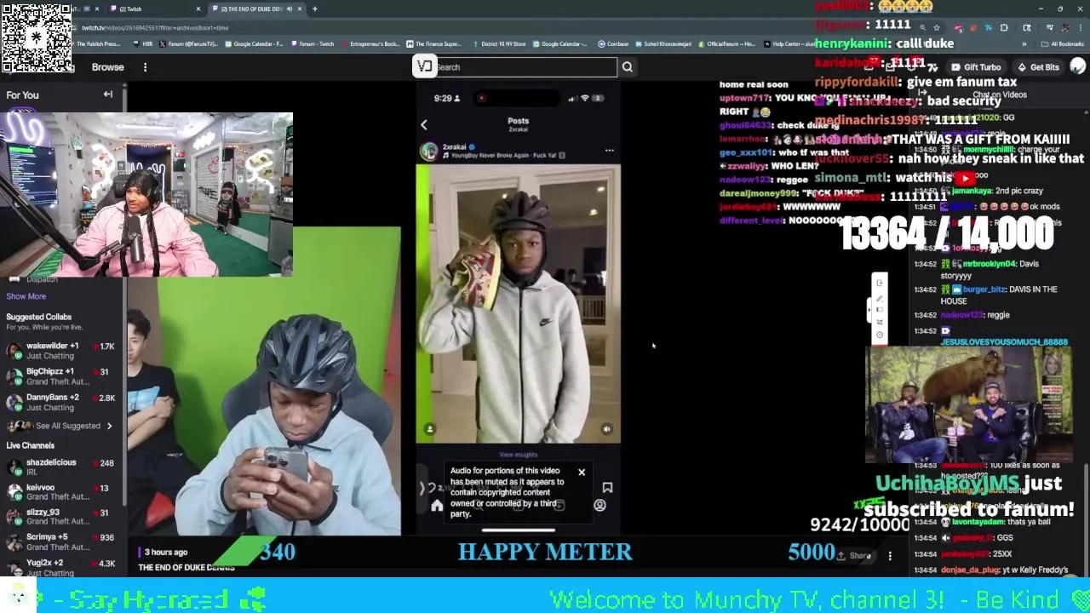
Task: Open the District 10 NY Store bookmark
Action: click(497, 43)
